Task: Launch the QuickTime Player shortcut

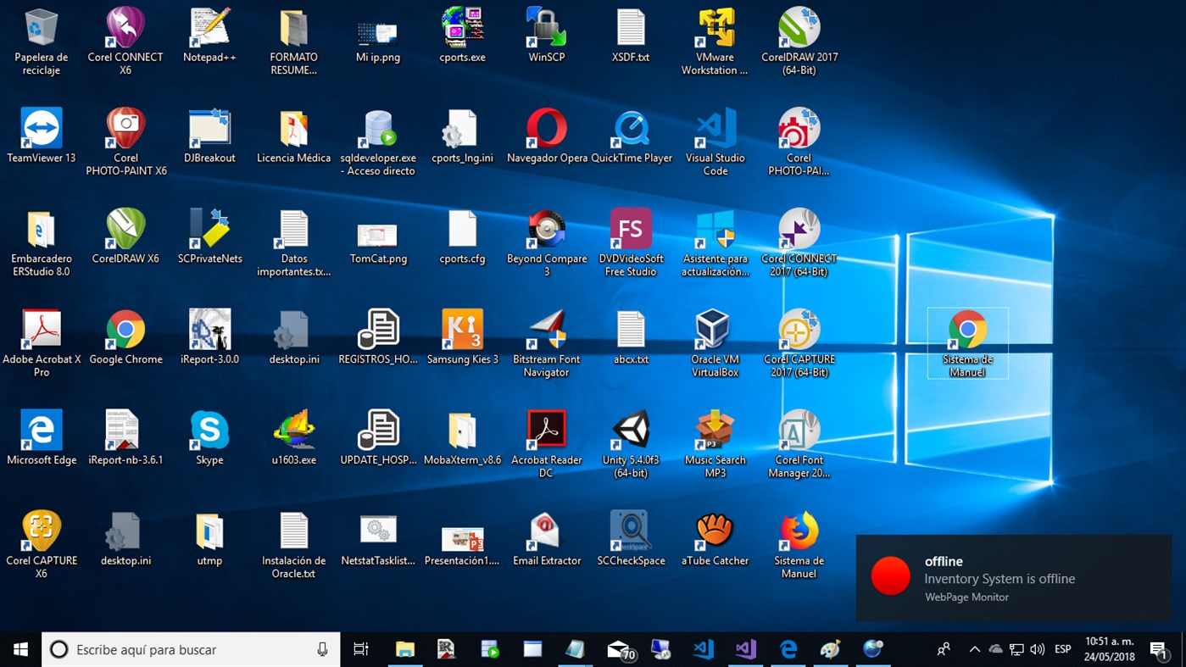Action: (631, 136)
